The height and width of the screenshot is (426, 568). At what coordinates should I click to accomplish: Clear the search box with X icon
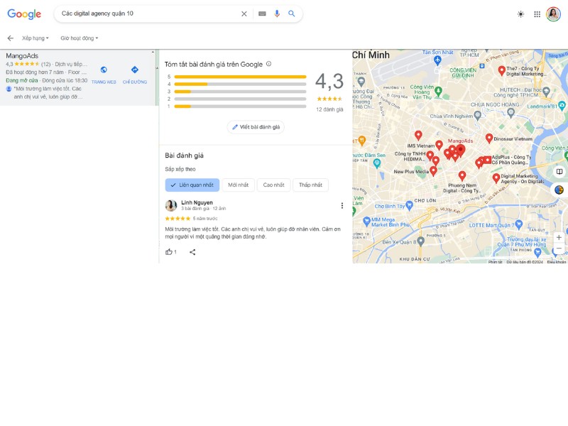point(244,13)
